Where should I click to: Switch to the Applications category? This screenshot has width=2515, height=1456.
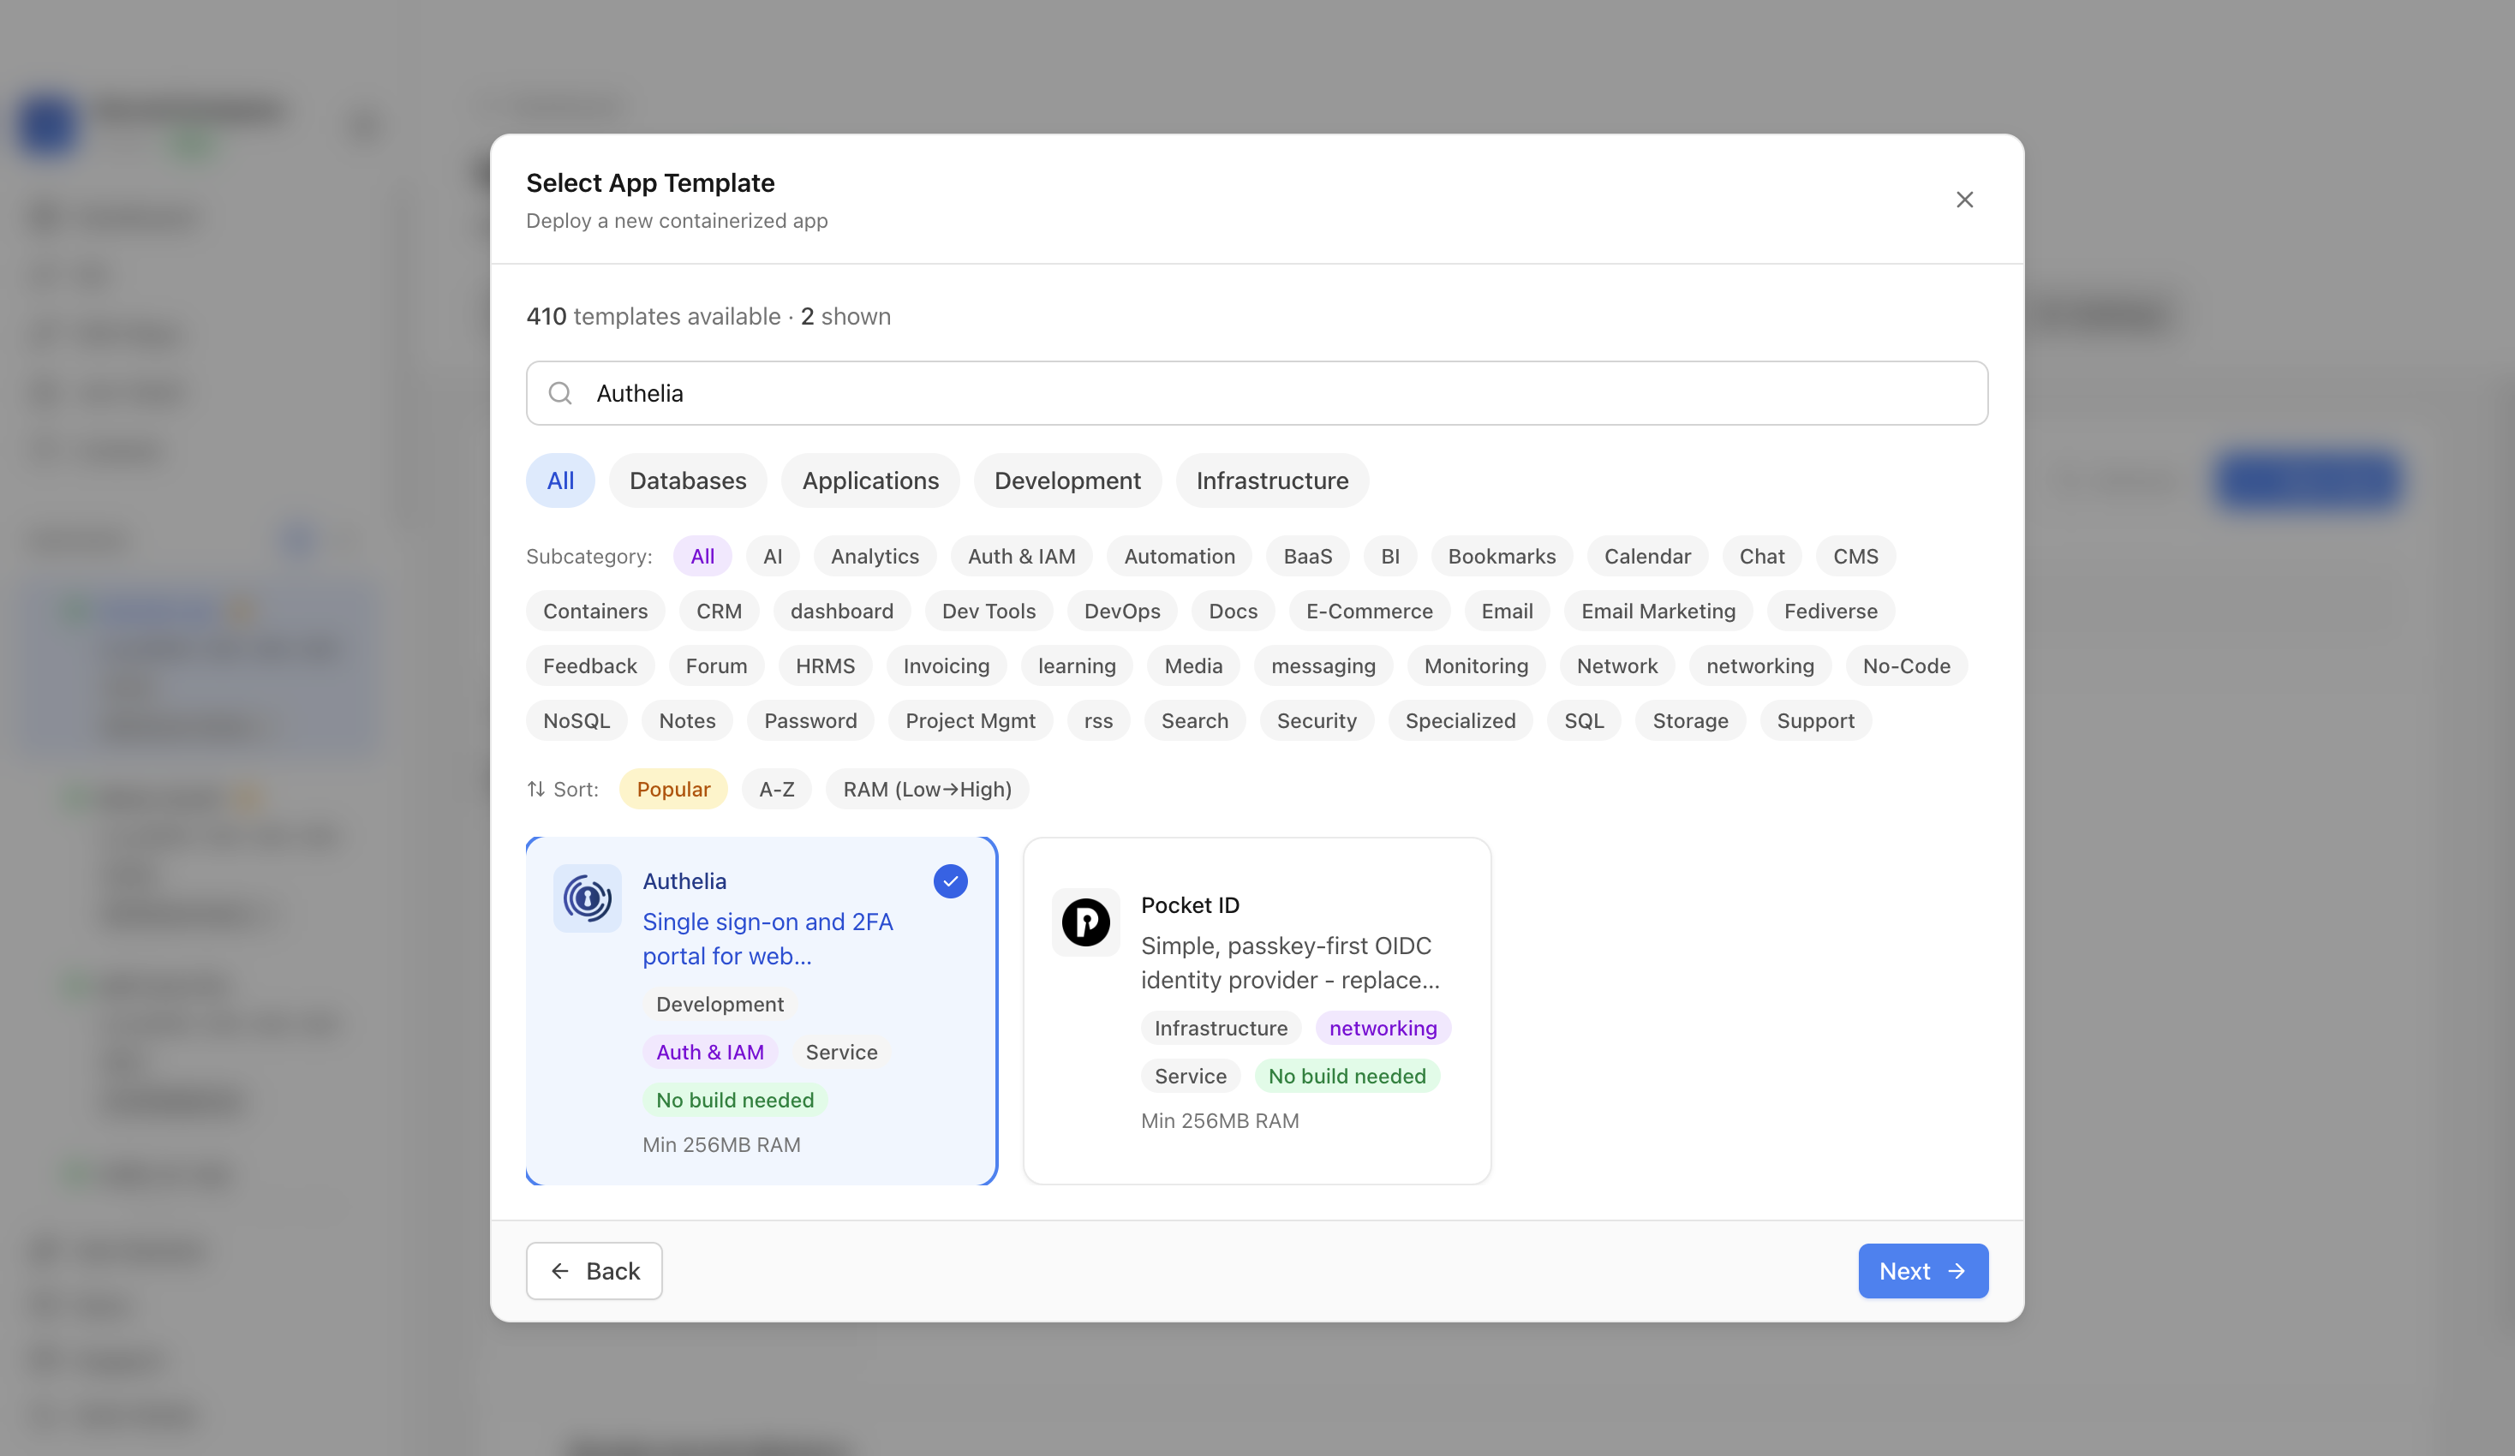tap(870, 481)
